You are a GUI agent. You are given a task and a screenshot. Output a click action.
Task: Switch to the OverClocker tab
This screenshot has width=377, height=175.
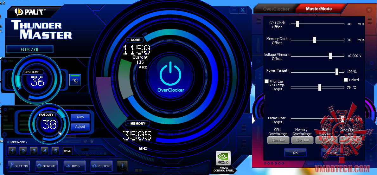click(x=276, y=9)
